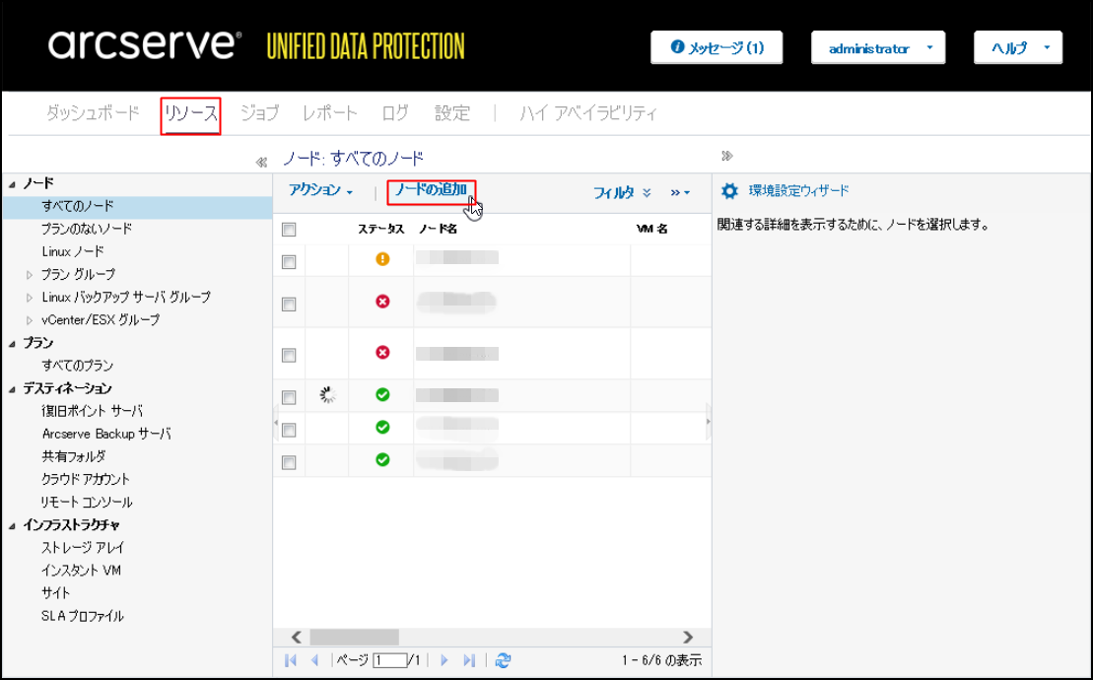Open 環境設定ウィザード link
The image size is (1093, 680).
pos(799,191)
